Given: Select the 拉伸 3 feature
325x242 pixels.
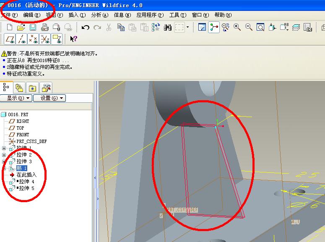Looking at the screenshot, I should click(x=24, y=161).
